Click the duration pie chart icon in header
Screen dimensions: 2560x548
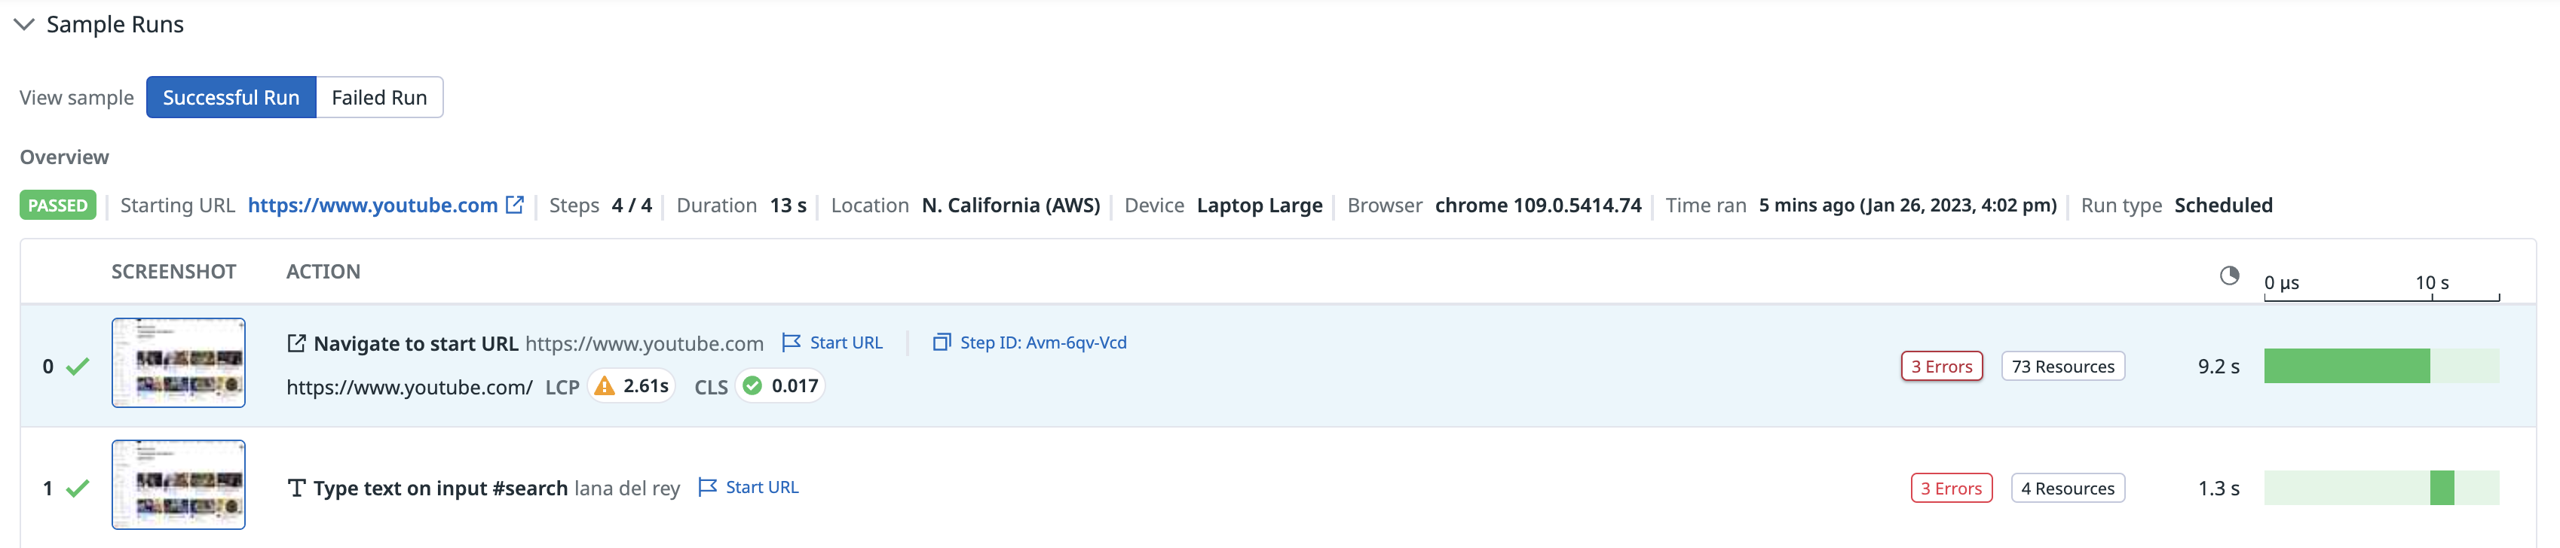tap(2230, 276)
